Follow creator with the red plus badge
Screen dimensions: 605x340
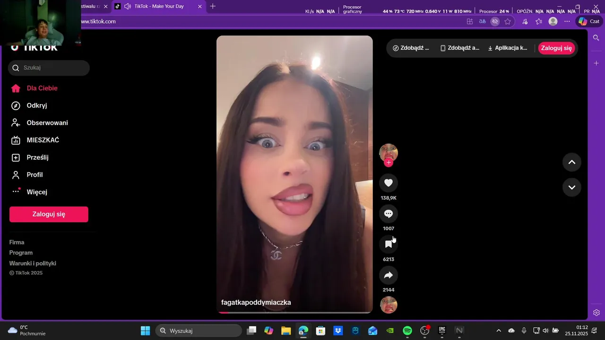click(x=389, y=162)
